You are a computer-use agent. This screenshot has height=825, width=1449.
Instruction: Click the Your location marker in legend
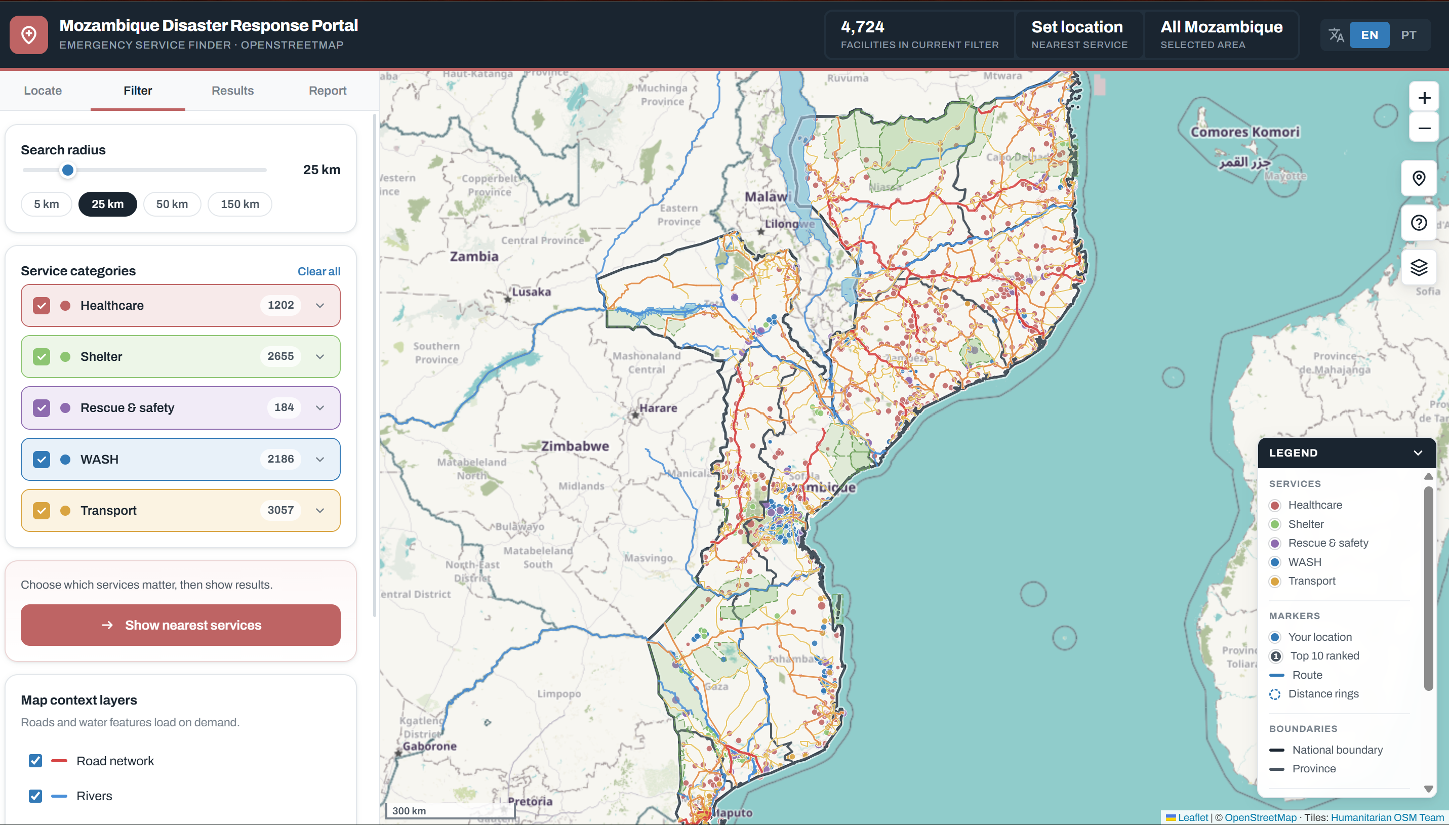[1275, 637]
